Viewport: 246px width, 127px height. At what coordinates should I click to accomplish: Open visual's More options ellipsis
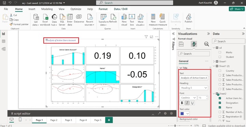tap(157, 37)
